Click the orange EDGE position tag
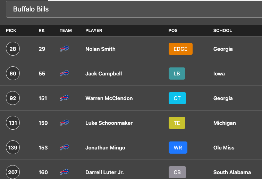The image size is (262, 179). coord(180,49)
